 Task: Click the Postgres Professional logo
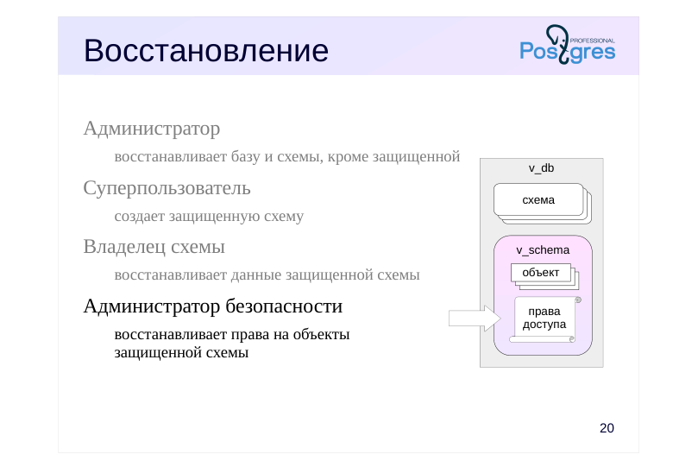point(568,45)
